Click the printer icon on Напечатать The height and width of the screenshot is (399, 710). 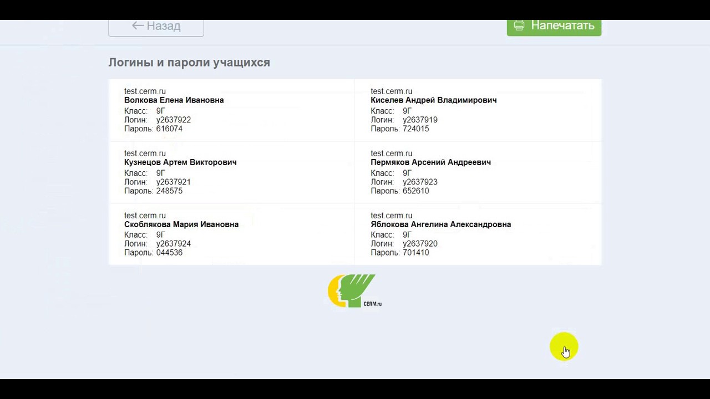[519, 25]
